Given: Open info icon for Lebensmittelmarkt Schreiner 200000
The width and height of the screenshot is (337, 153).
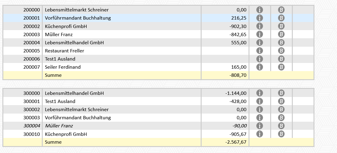Looking at the screenshot, I should (259, 10).
